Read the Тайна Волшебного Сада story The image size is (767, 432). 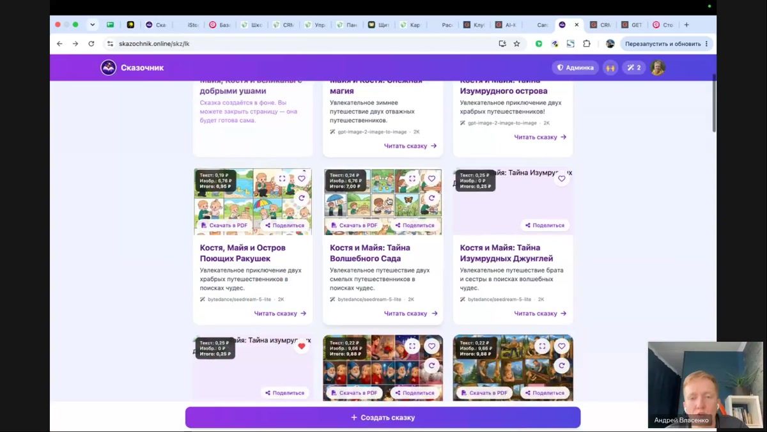(x=410, y=313)
